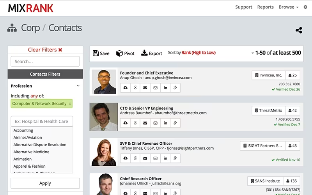Open the Support page
Viewport: 312px width, 195px height.
click(x=243, y=7)
